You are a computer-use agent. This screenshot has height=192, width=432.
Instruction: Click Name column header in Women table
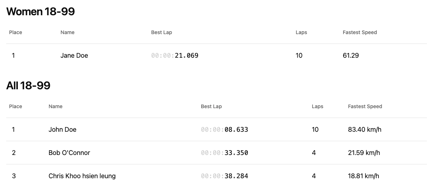coord(67,32)
